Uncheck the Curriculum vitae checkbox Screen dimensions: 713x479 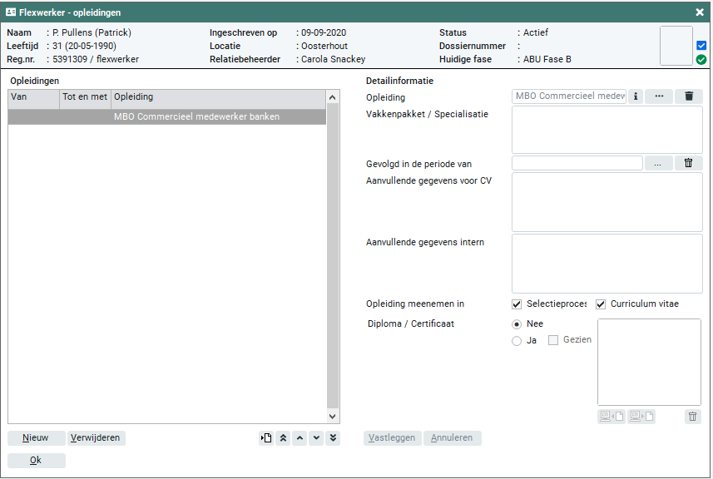pos(601,304)
